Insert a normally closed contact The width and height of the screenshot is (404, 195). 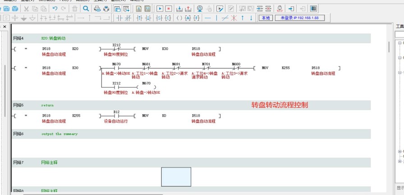click(x=128, y=18)
